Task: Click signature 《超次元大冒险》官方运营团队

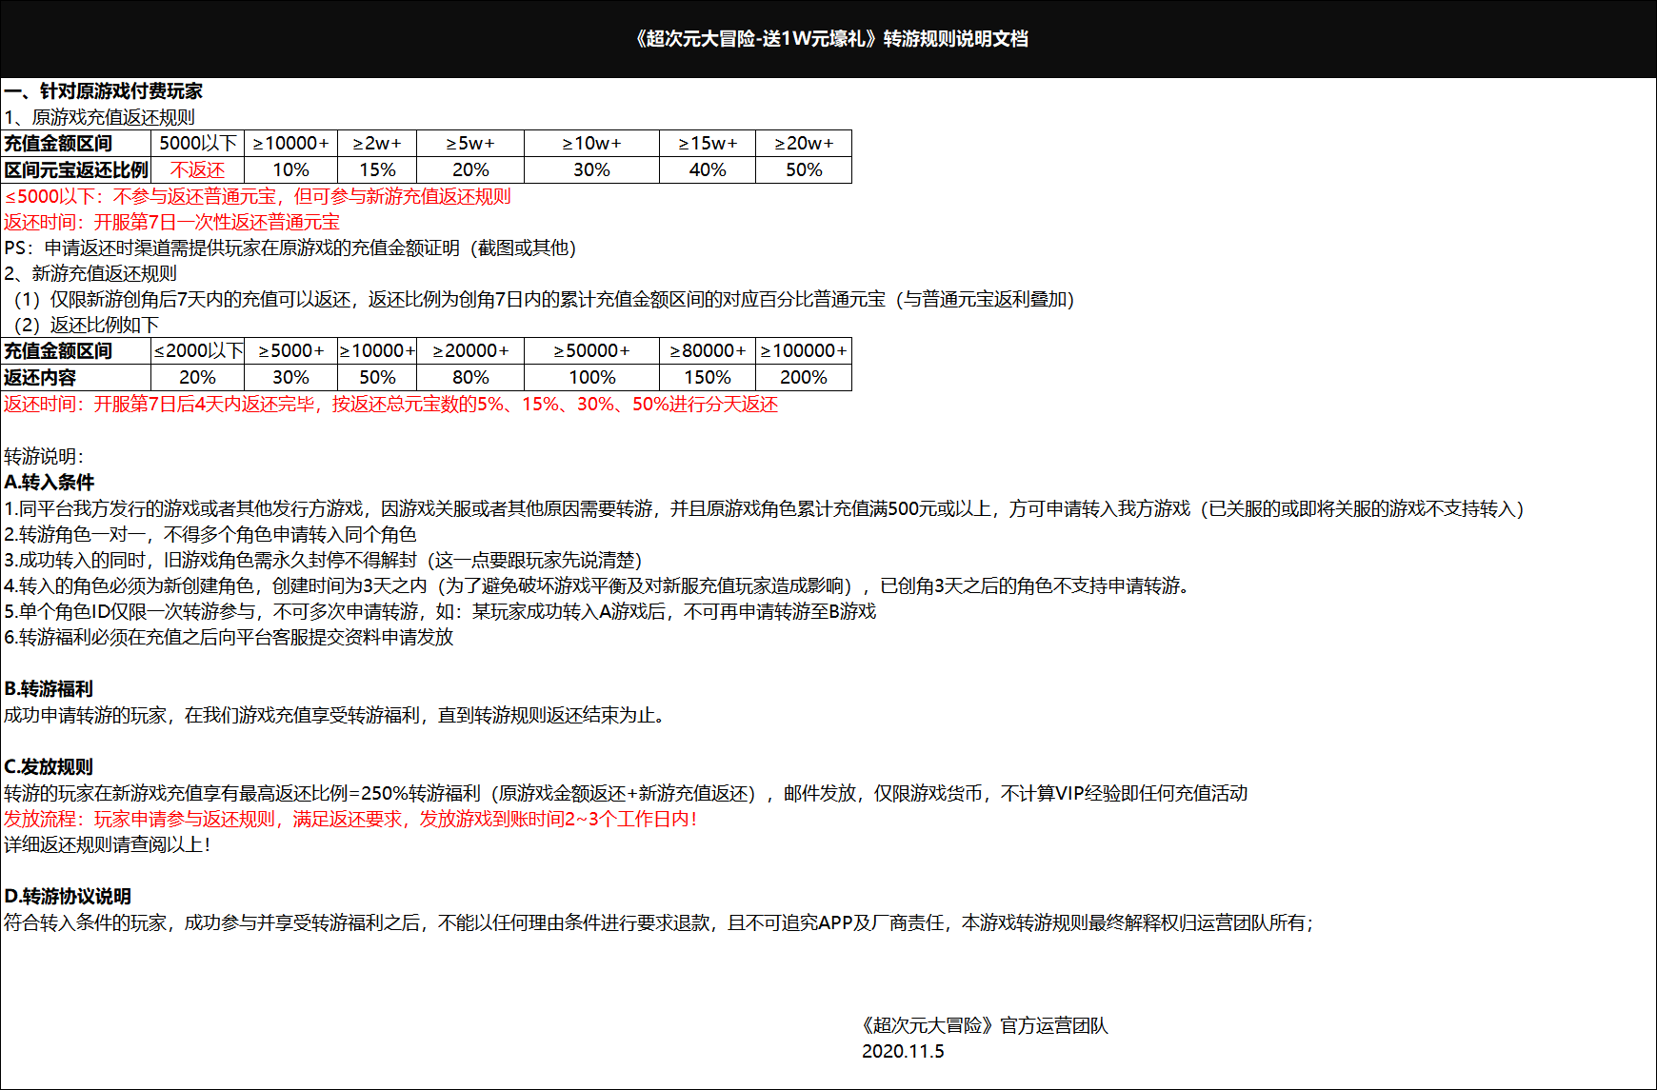Action: [x=984, y=1025]
